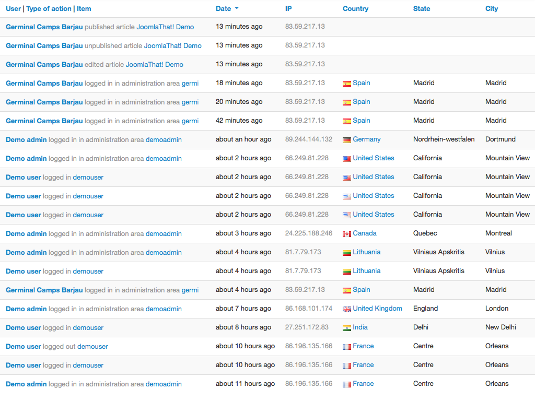Click the India flag icon

coord(347,328)
